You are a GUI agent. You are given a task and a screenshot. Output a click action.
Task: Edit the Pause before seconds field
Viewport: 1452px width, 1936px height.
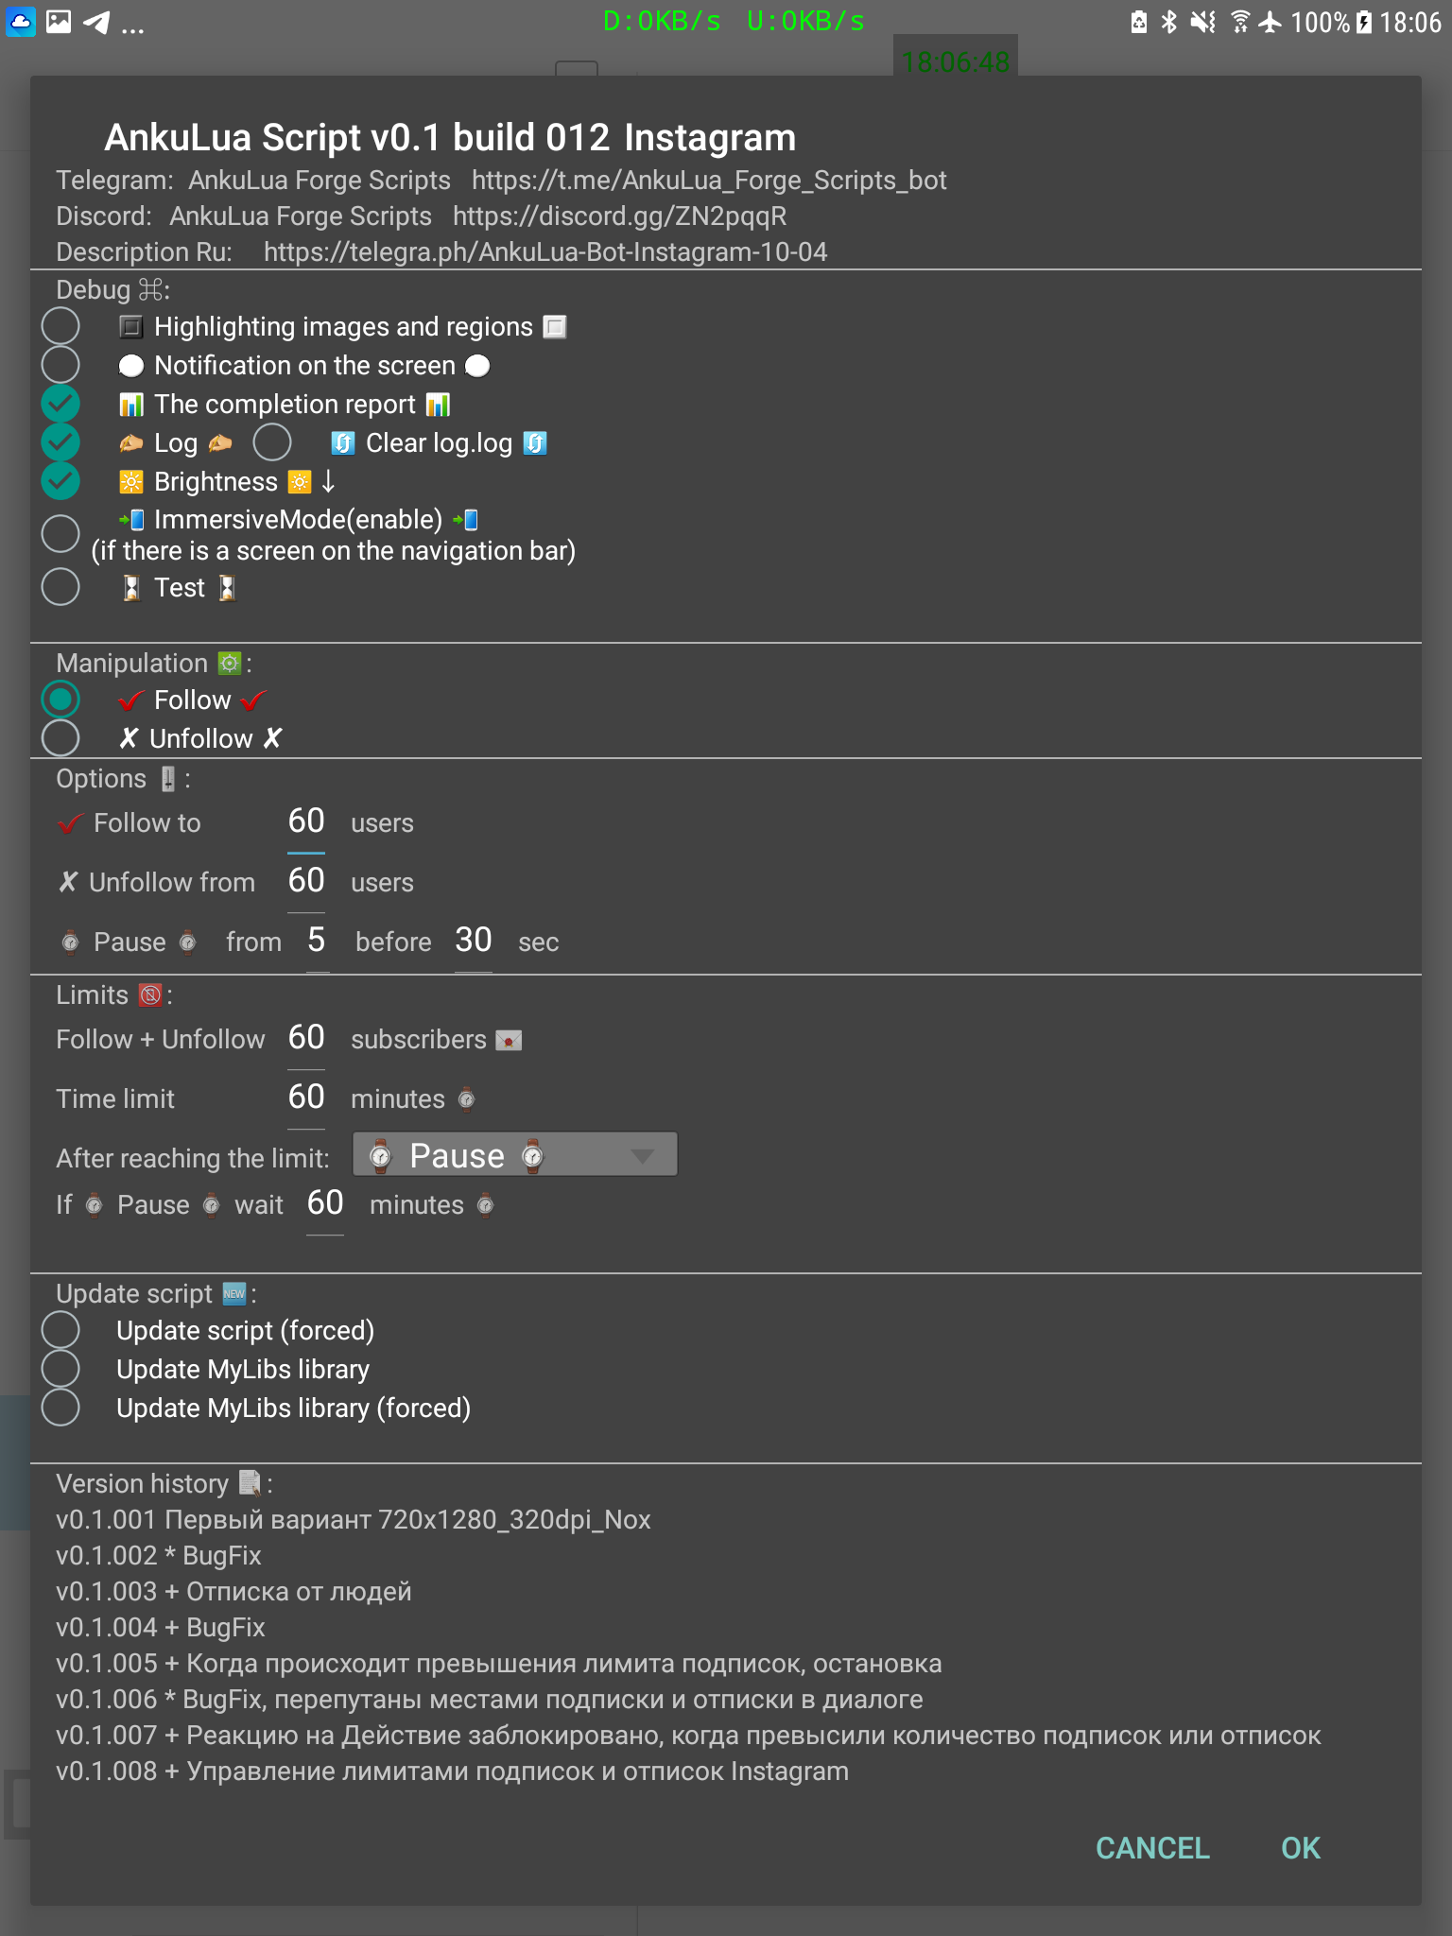coord(473,941)
